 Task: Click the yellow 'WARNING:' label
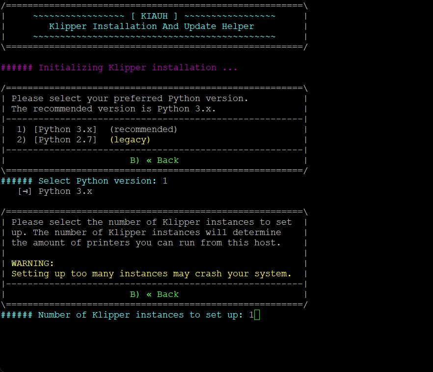(x=32, y=264)
